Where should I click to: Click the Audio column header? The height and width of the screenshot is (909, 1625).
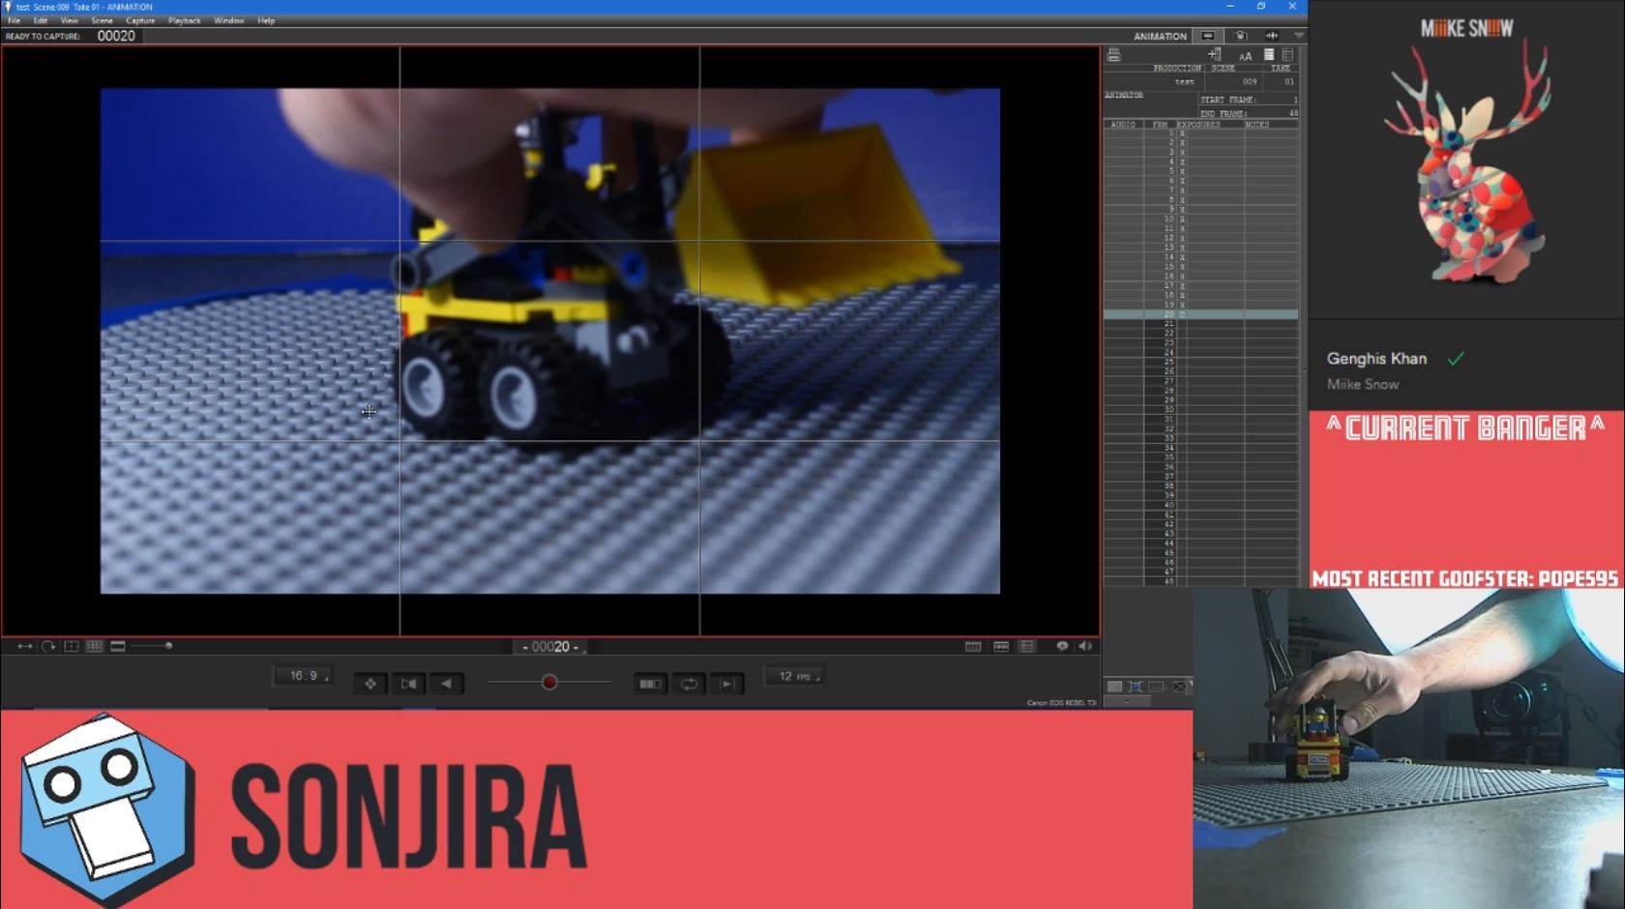tap(1123, 125)
